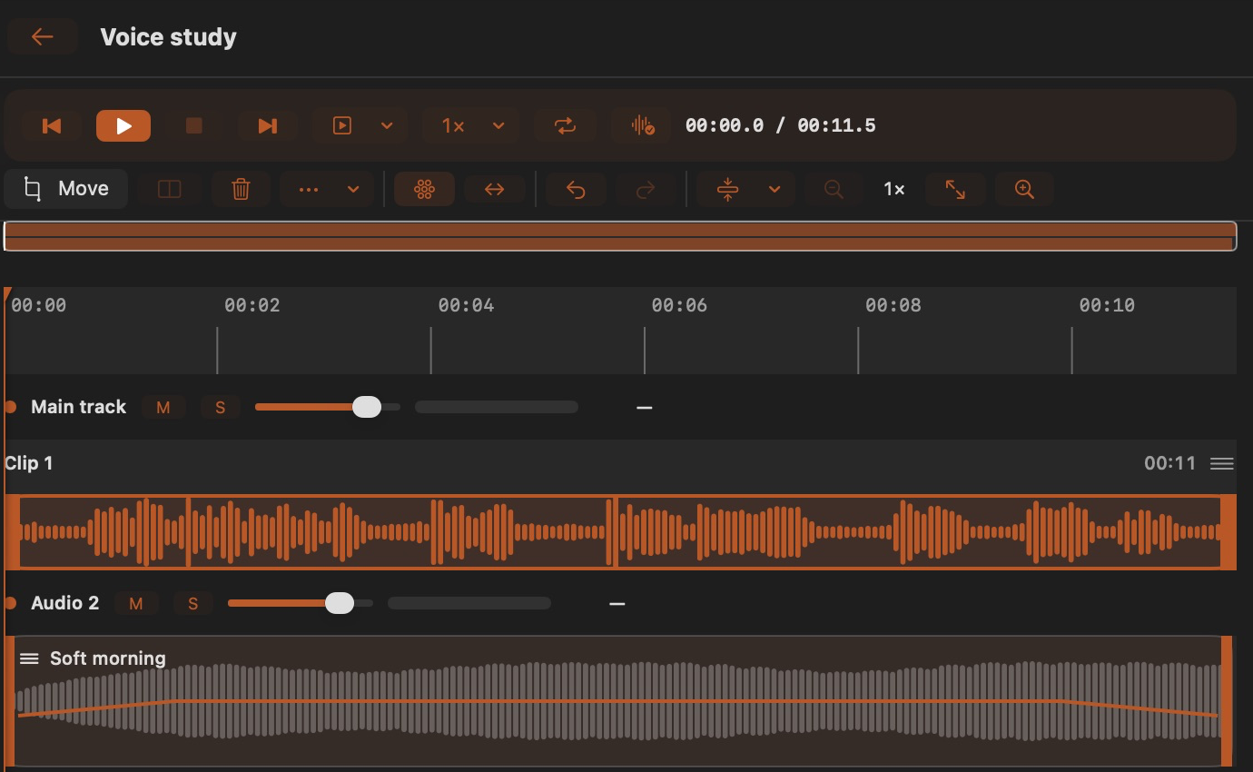The image size is (1253, 772).
Task: Go back using the arrow beside Voice study
Action: click(x=42, y=36)
